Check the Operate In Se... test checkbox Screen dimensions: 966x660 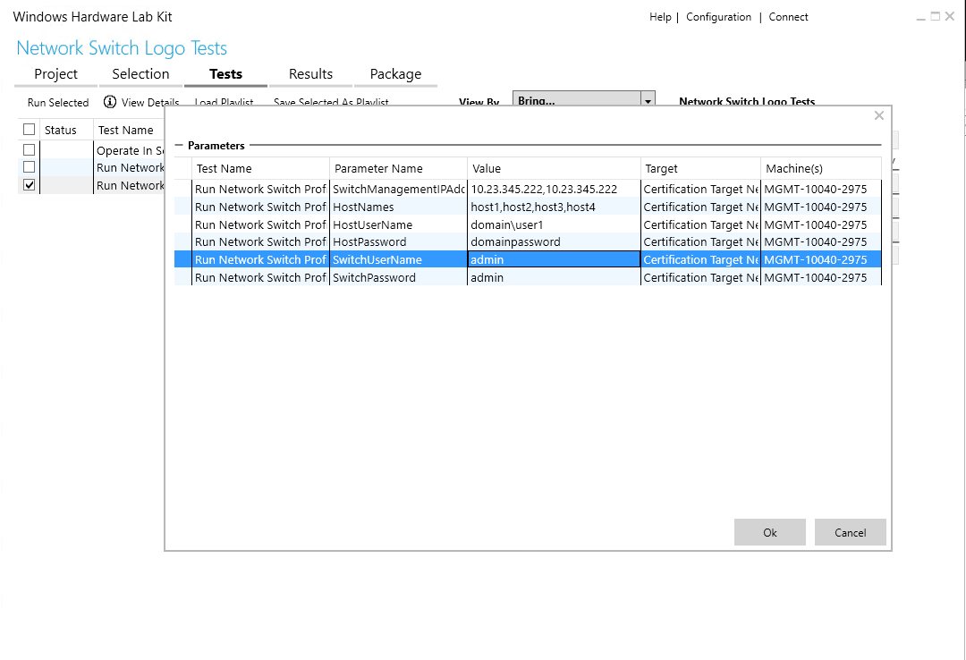click(29, 149)
